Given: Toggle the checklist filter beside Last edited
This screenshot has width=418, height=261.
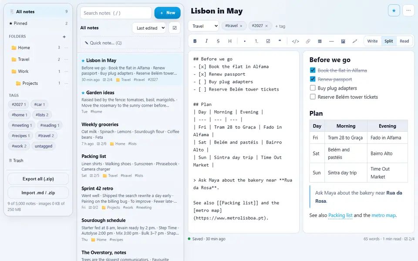Looking at the screenshot, I should 175,28.
